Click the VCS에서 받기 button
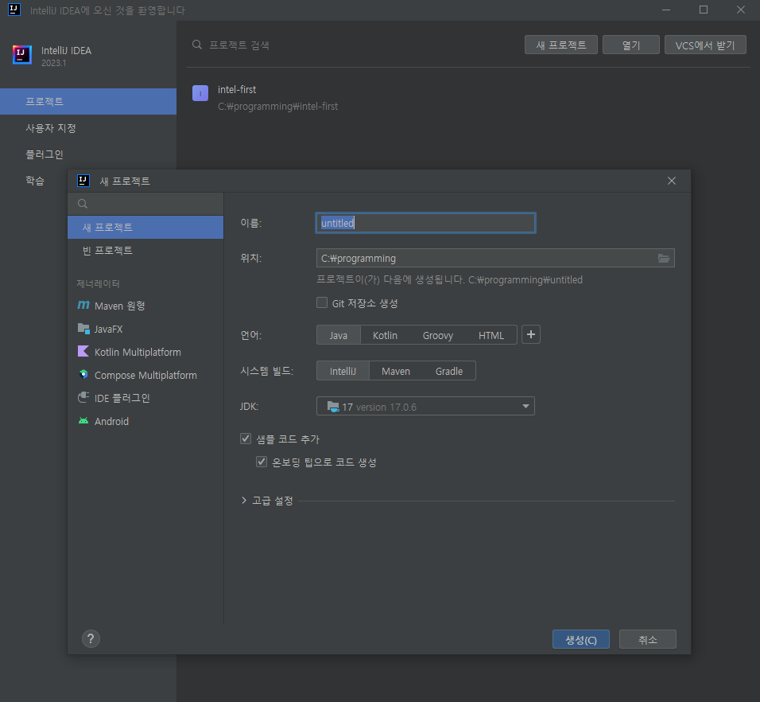The image size is (760, 702). 704,45
